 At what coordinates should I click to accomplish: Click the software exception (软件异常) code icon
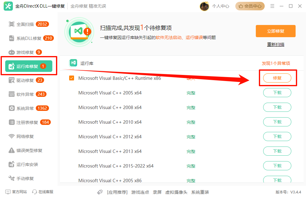click(x=12, y=94)
